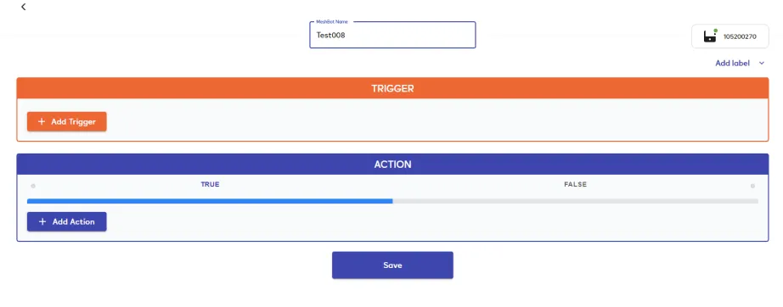
Task: Switch to the TRUE action tab
Action: [210, 184]
